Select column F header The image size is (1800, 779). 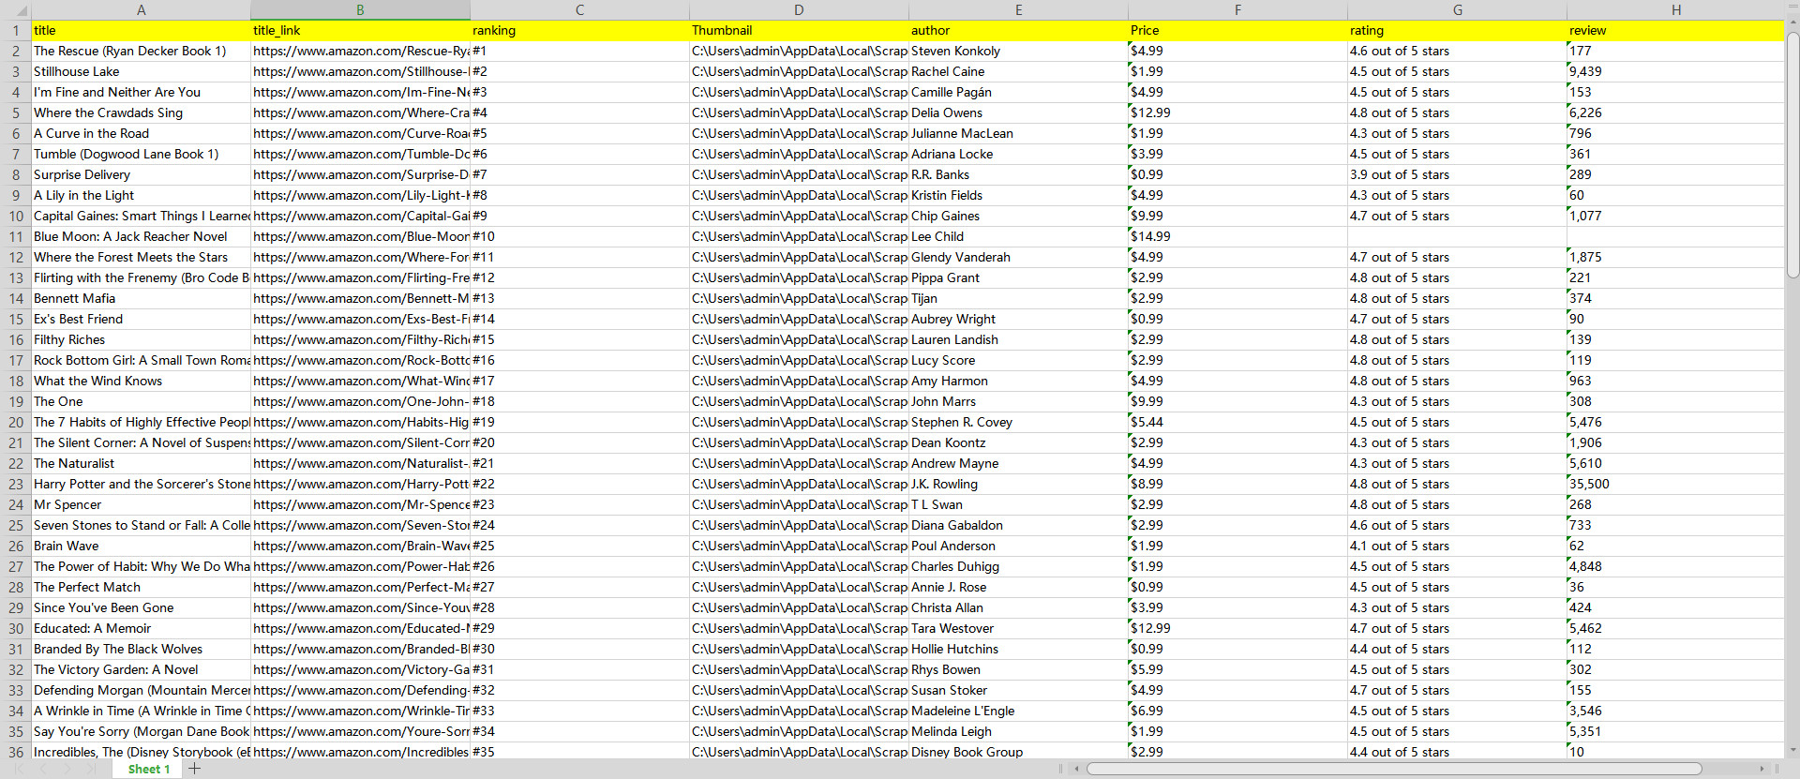point(1237,9)
